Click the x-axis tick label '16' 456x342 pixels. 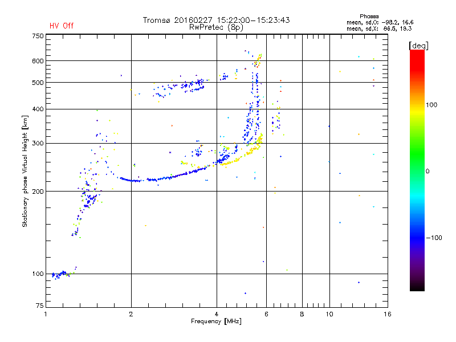coord(388,314)
